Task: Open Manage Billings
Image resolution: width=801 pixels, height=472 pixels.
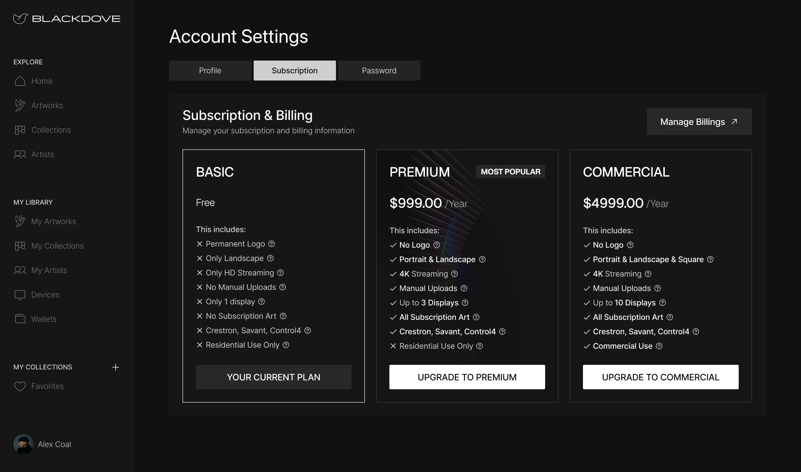Action: (699, 122)
